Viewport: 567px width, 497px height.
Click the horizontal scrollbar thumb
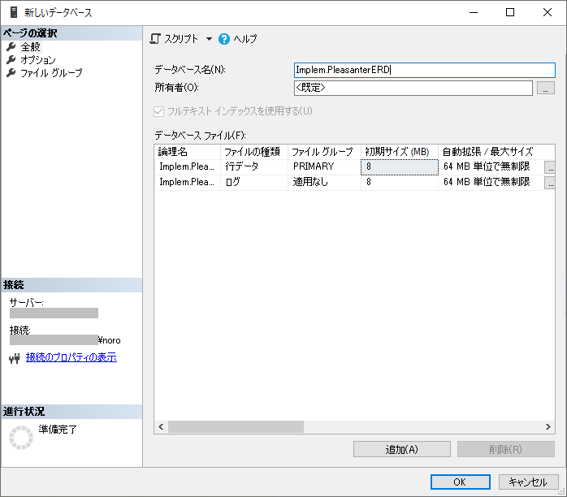[x=236, y=427]
